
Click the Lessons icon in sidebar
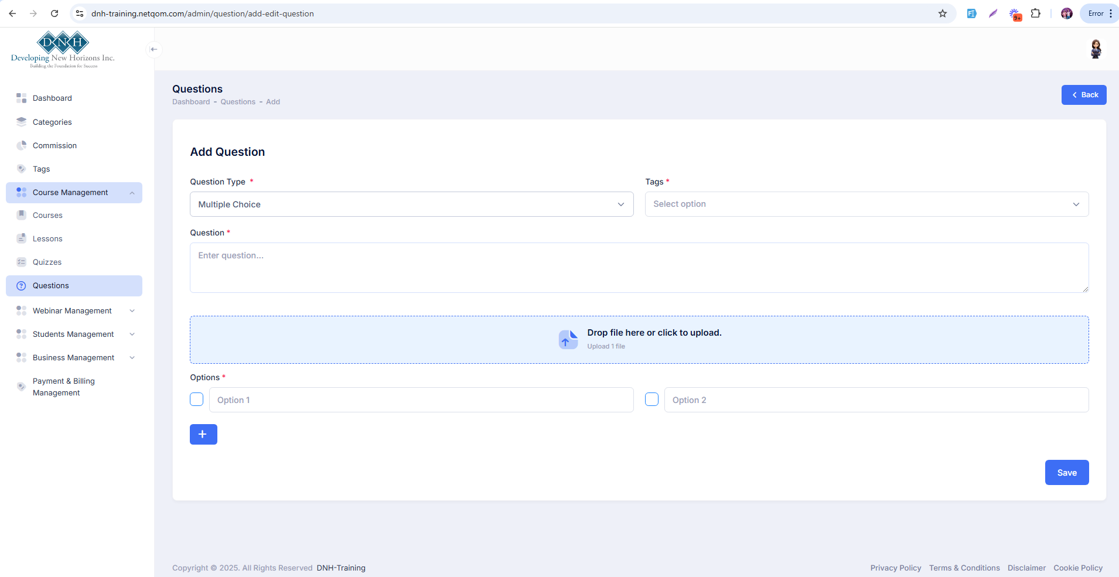(x=22, y=238)
